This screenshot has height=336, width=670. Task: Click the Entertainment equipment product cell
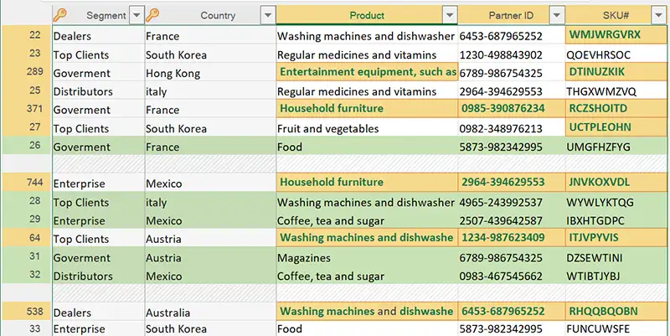click(x=367, y=72)
